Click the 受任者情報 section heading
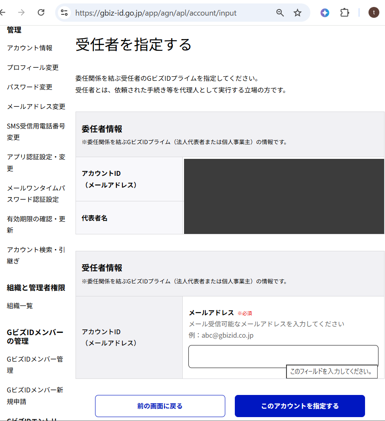This screenshot has width=385, height=421. (102, 268)
